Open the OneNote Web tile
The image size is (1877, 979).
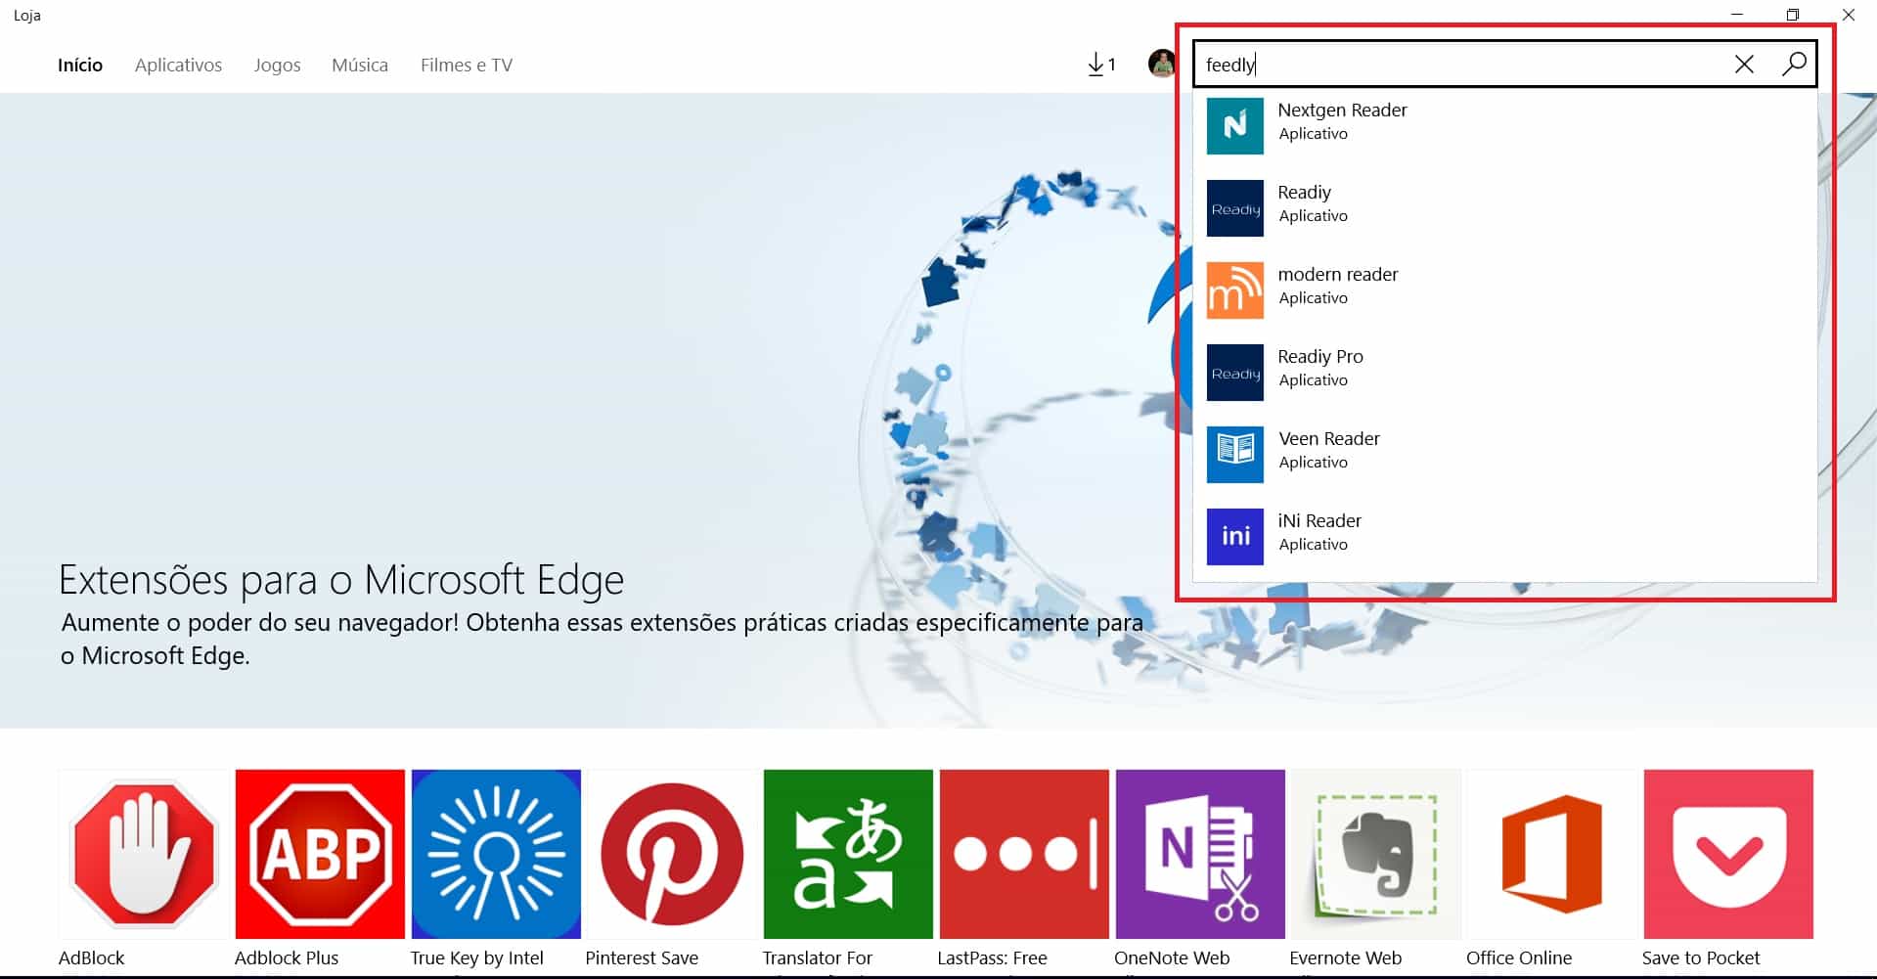pos(1200,854)
